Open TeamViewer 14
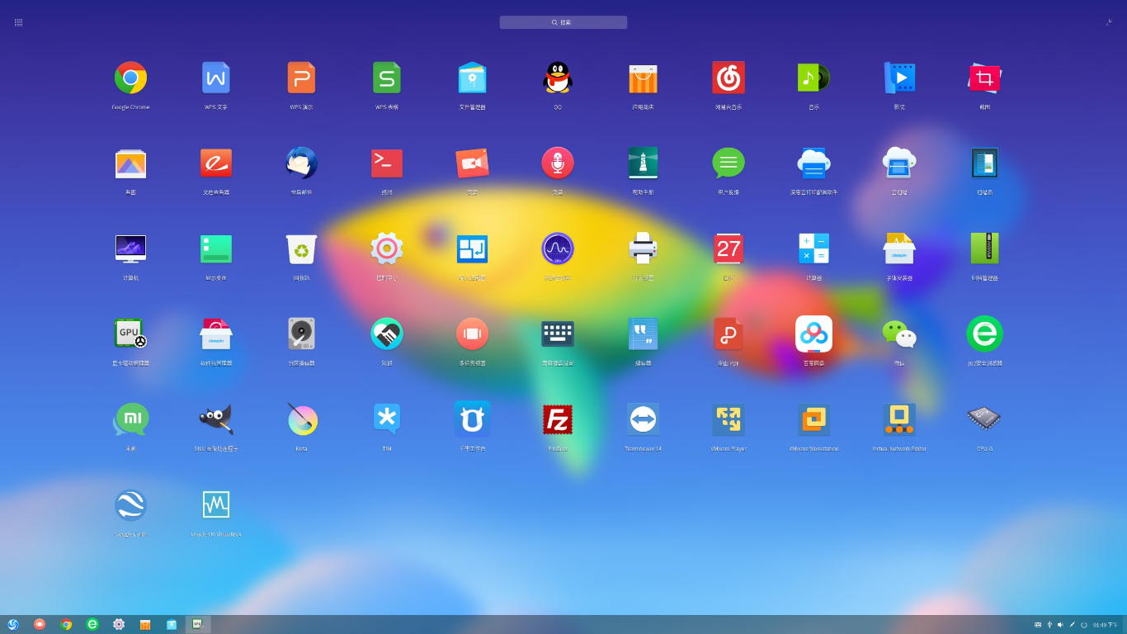1127x634 pixels. click(x=643, y=419)
